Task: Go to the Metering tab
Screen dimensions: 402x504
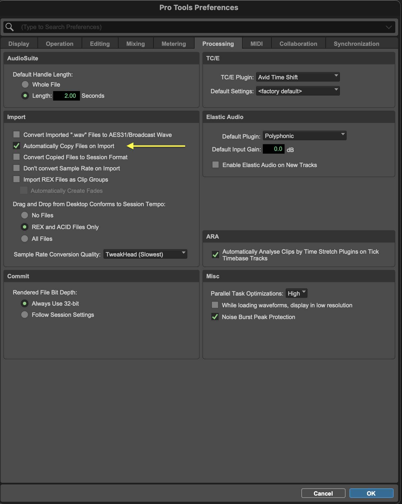Action: coord(174,44)
